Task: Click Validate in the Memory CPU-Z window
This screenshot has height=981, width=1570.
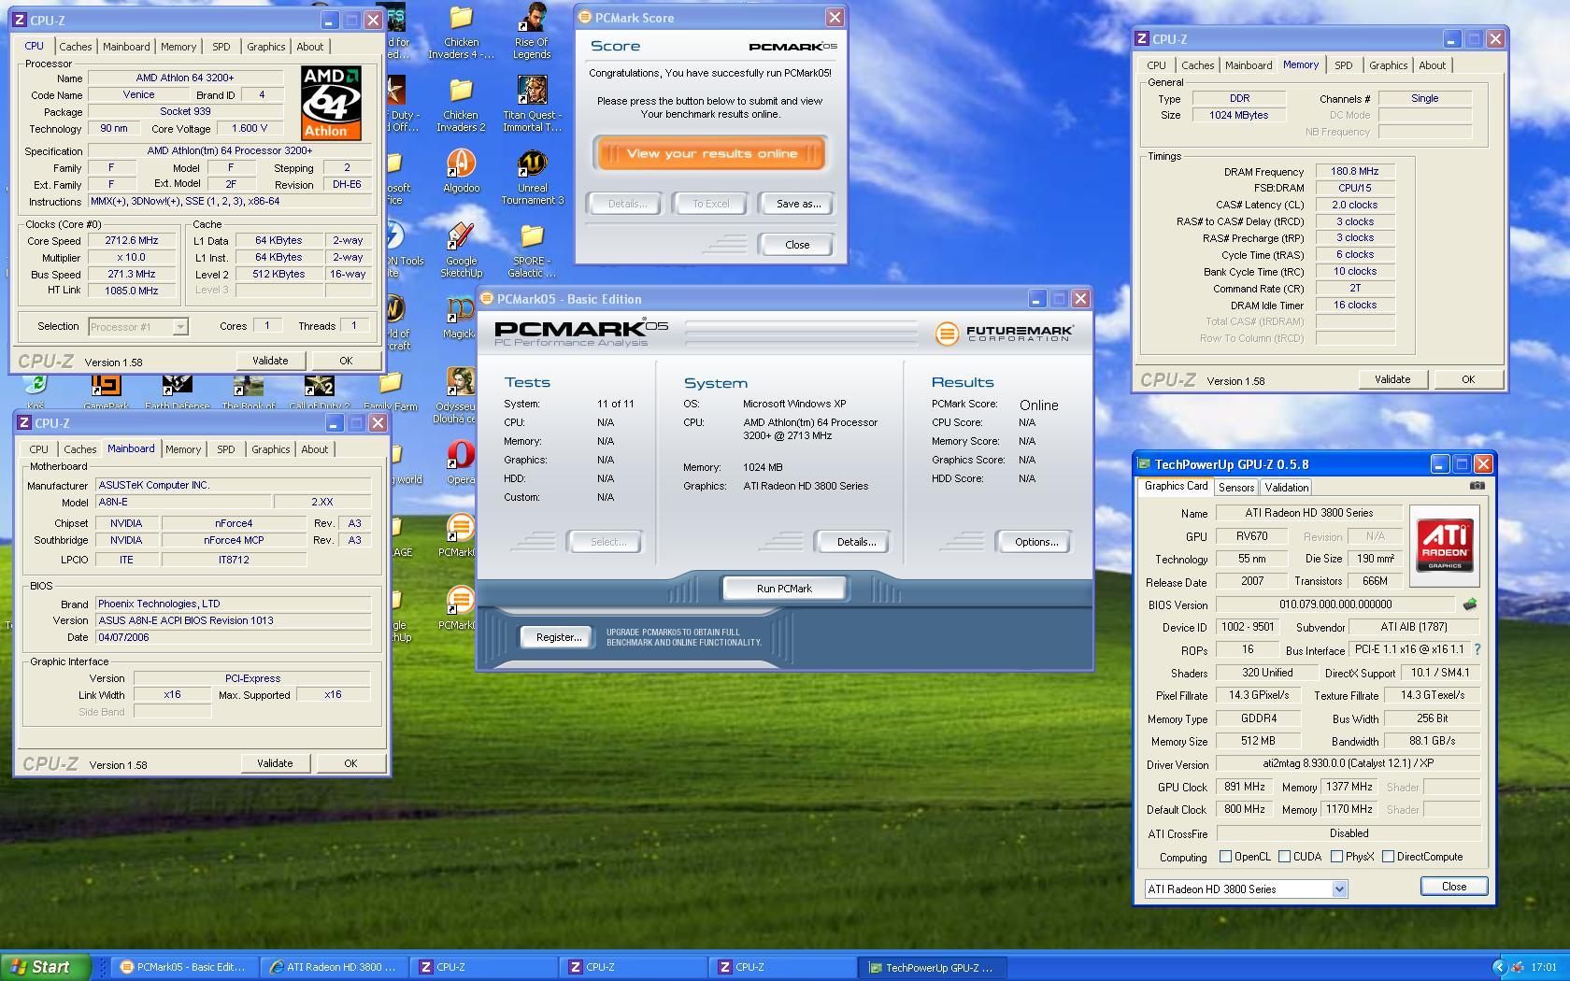Action: (x=1392, y=379)
